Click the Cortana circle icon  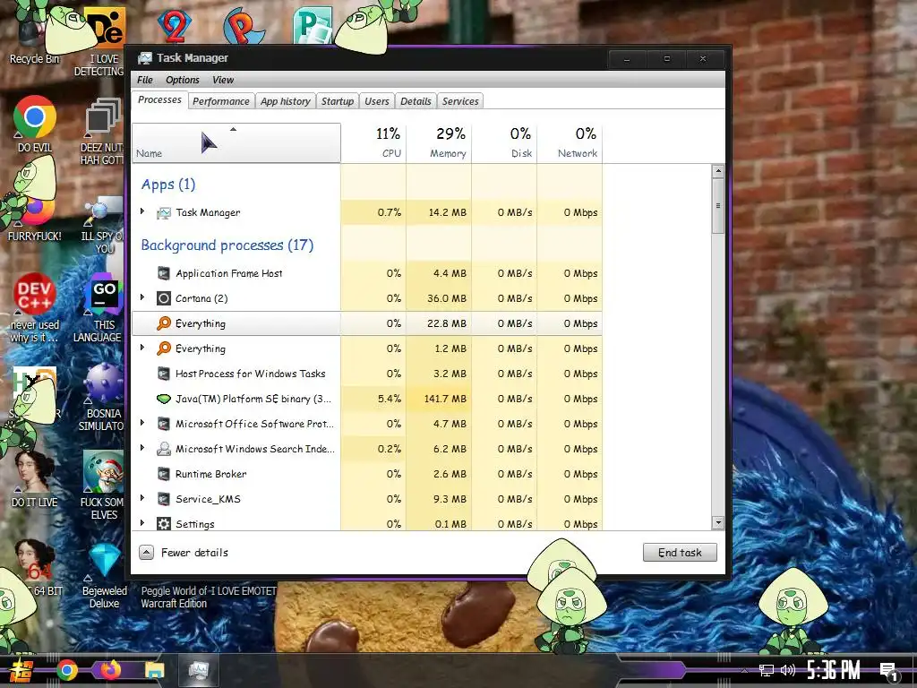[x=164, y=298]
